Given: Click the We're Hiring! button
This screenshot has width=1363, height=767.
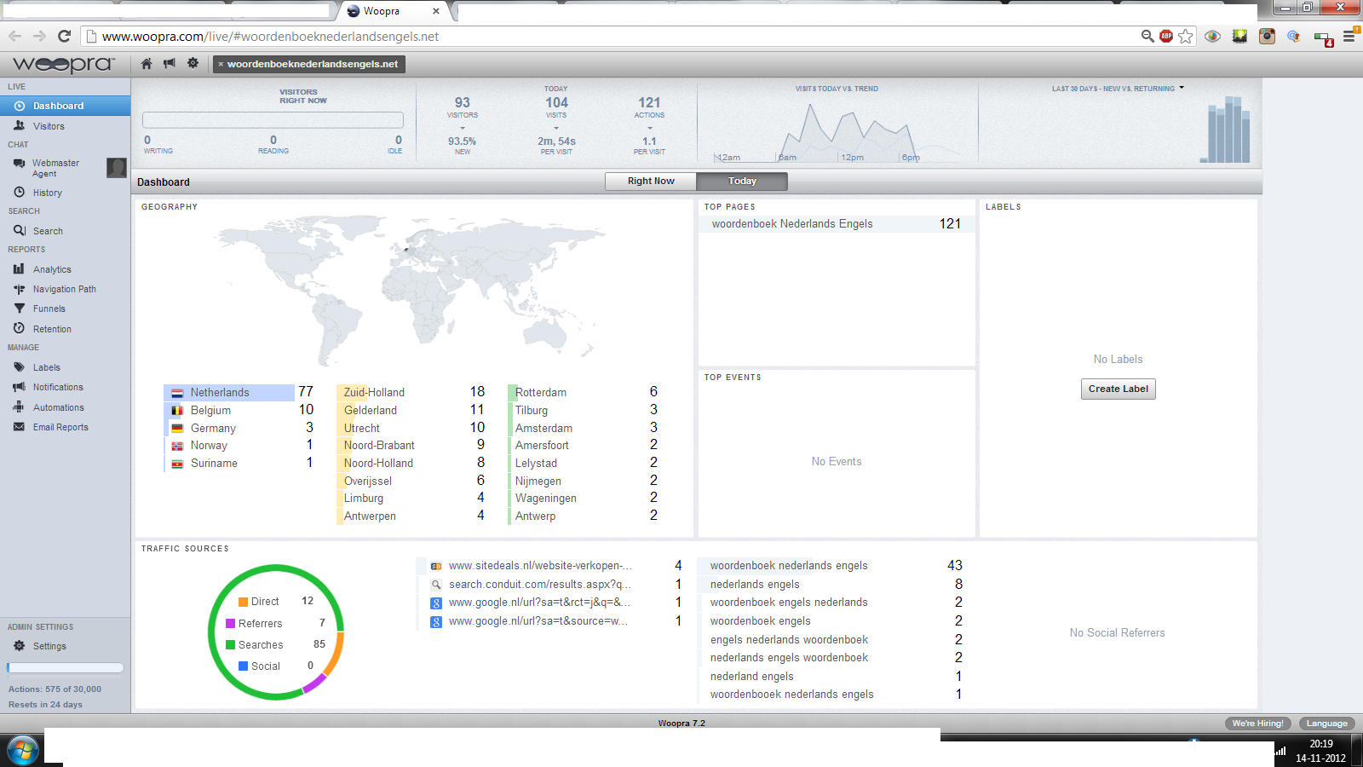Looking at the screenshot, I should pyautogui.click(x=1257, y=724).
